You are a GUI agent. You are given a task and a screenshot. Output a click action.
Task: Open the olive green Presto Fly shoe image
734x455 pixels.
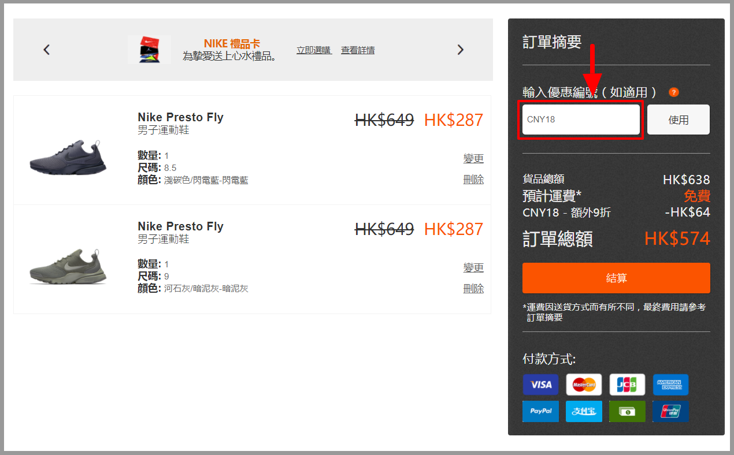click(x=68, y=267)
